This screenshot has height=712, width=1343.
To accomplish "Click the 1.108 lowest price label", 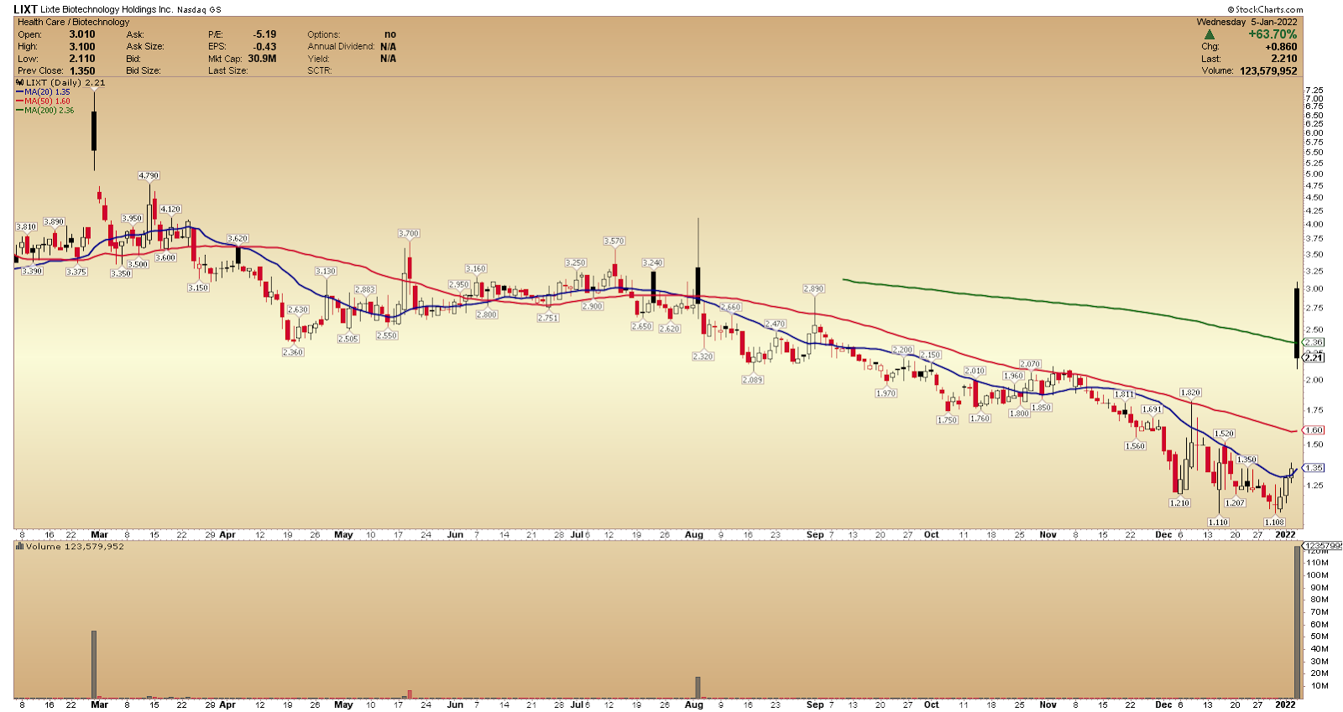I will (1274, 522).
